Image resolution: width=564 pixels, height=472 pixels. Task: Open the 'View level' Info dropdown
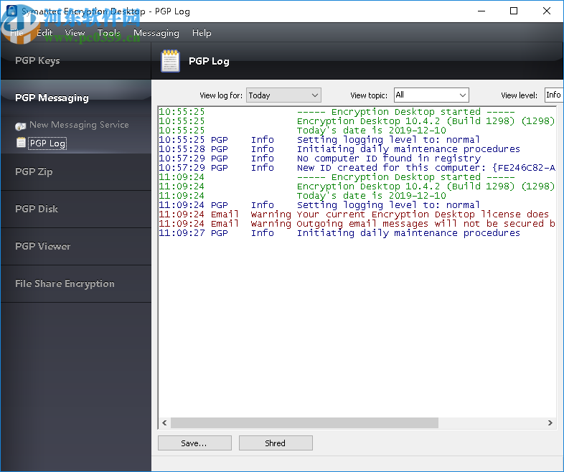tap(554, 95)
